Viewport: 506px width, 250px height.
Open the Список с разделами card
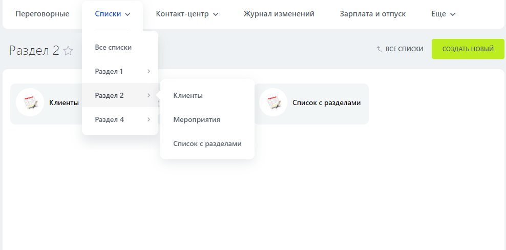click(326, 102)
